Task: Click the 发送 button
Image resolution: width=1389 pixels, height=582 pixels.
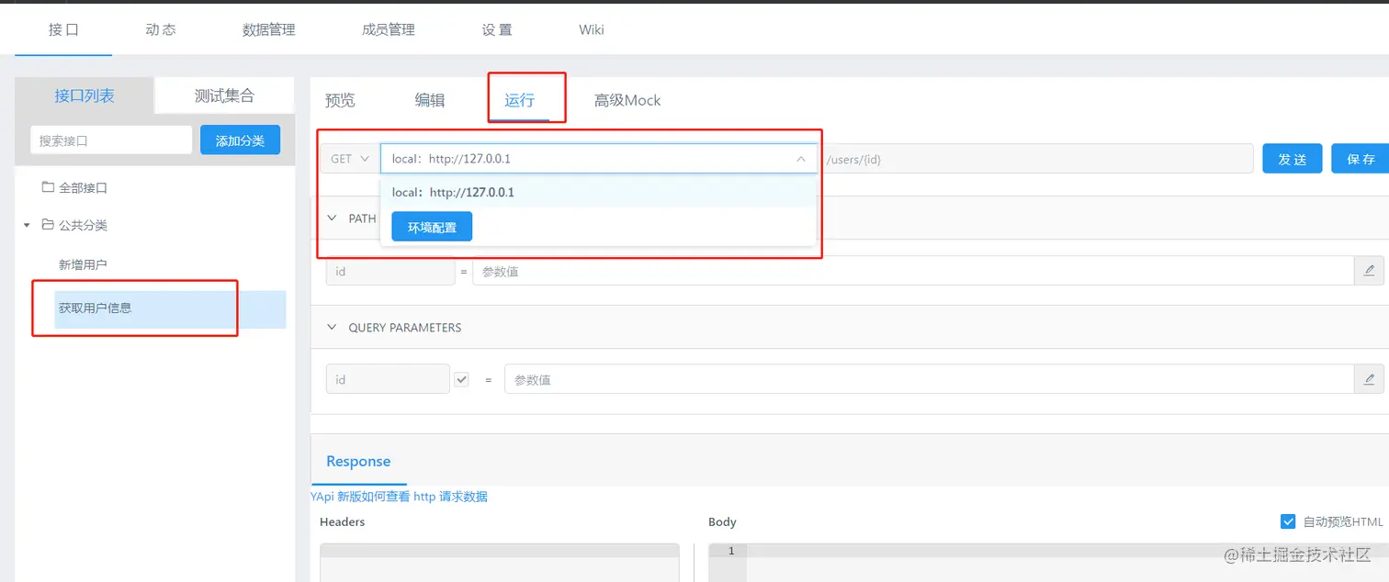Action: point(1292,159)
